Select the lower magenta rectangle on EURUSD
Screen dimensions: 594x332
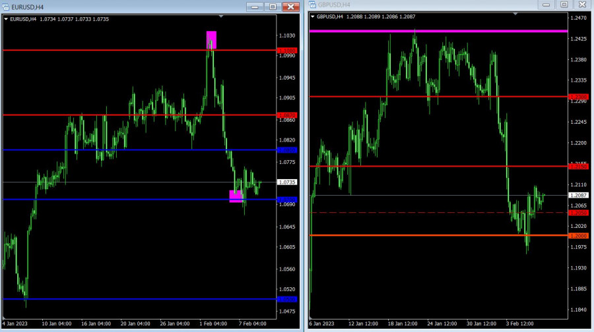236,196
